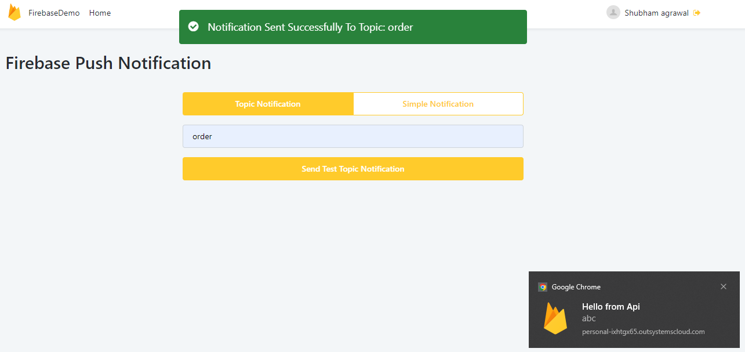Open the Home page

100,13
